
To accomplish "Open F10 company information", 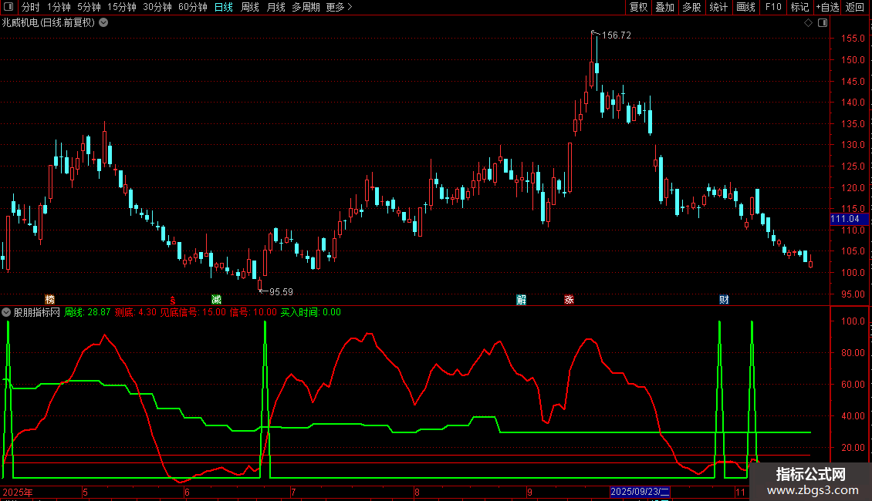I will click(773, 7).
